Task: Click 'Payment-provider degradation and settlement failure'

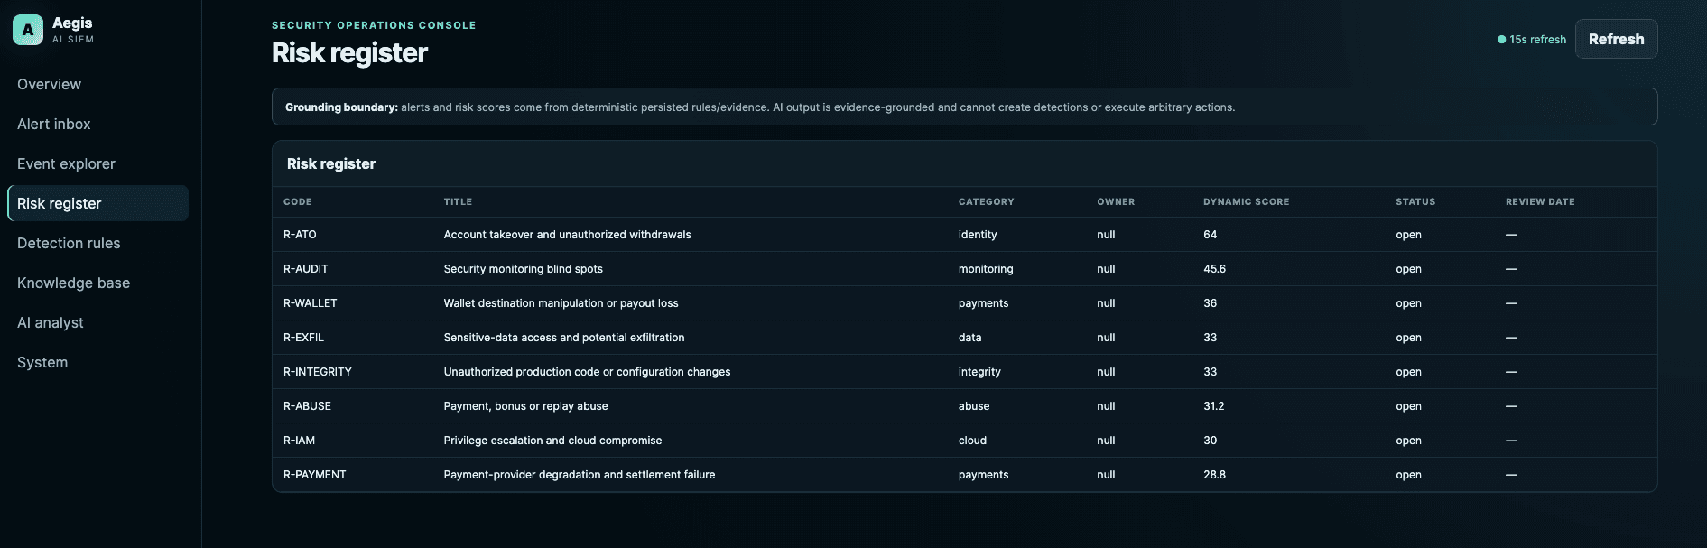Action: coord(580,475)
